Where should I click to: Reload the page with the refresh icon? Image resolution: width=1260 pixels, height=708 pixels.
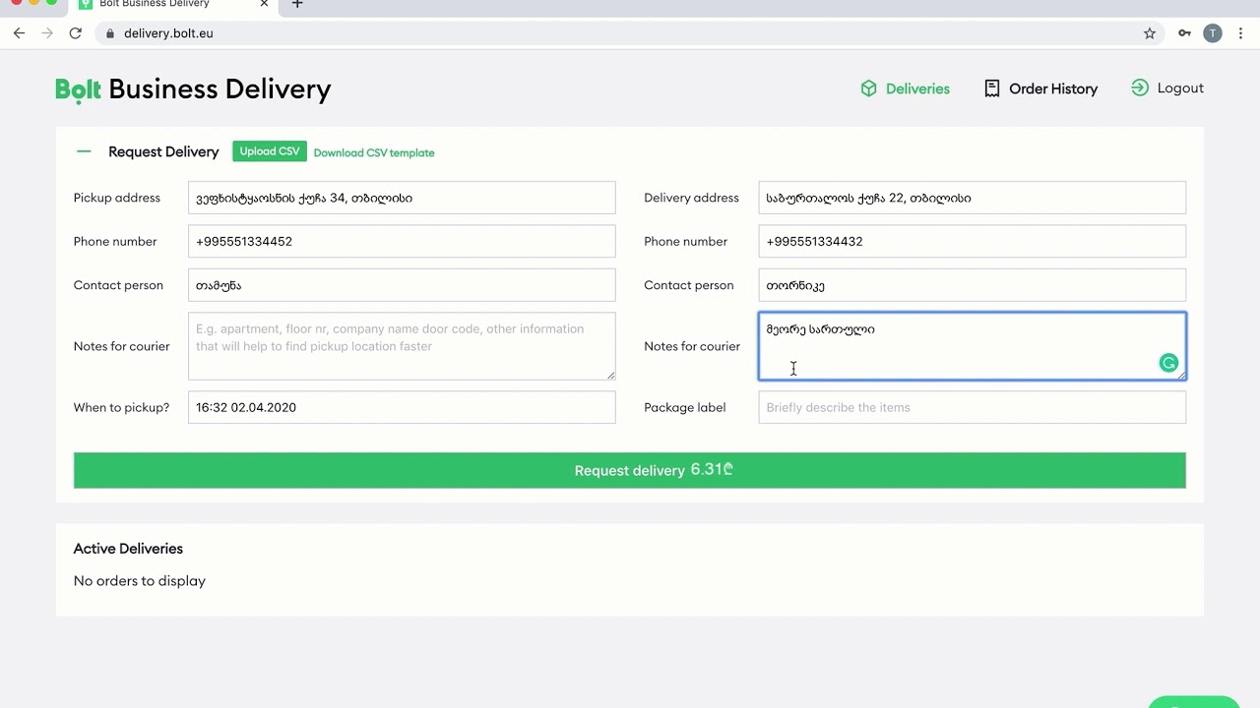click(75, 33)
